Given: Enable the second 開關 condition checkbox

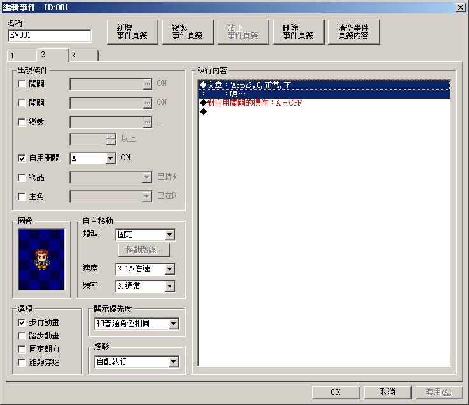Looking at the screenshot, I should 22,104.
